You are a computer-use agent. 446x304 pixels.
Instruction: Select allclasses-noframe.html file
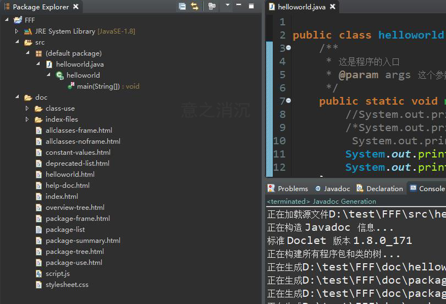tap(83, 142)
